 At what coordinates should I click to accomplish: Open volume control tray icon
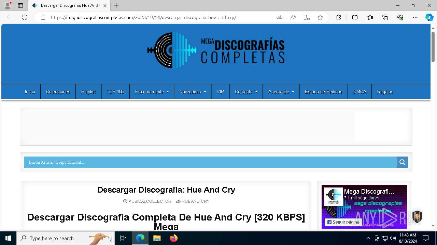click(393, 238)
